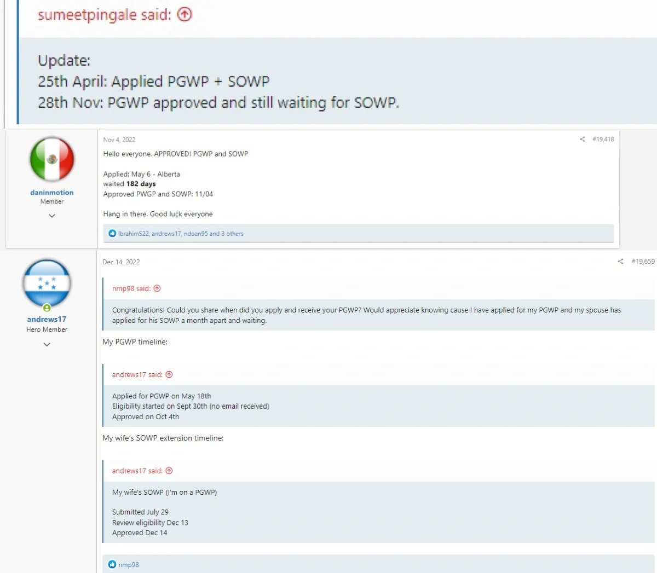Open andrews17's Honduras flag avatar
Viewport: 657px width, 573px height.
click(47, 283)
